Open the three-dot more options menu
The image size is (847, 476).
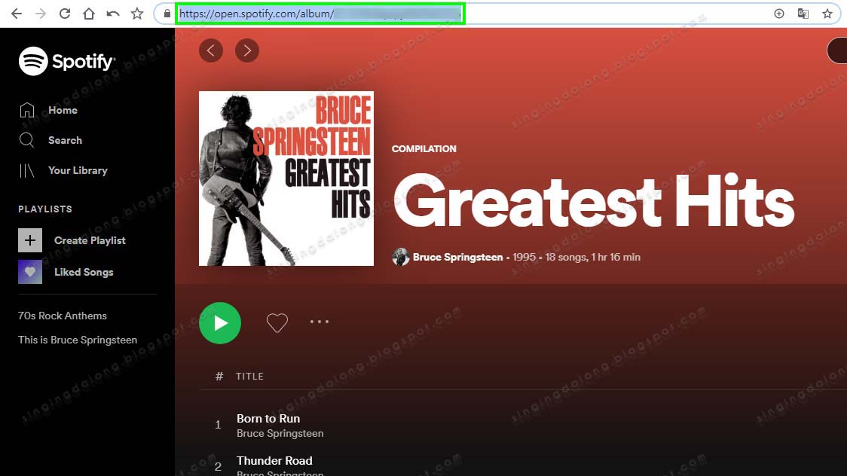[x=320, y=322]
